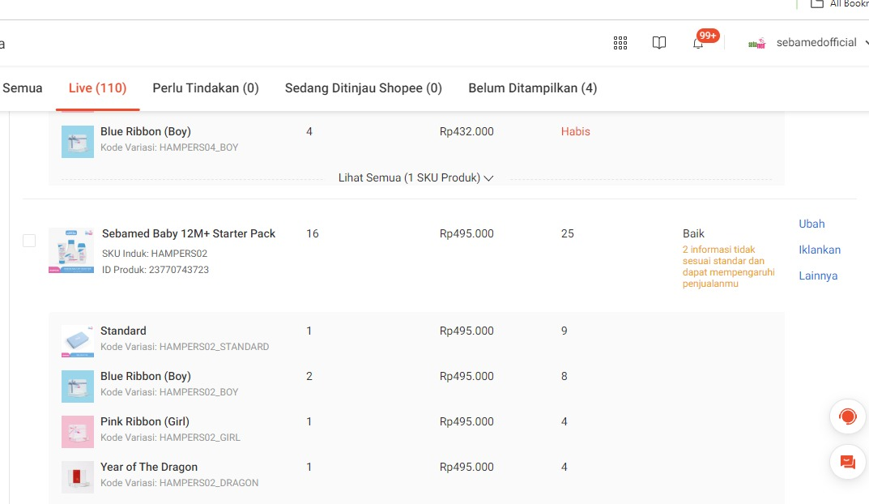Open the 2 informasi tidak sesuai standar warning
869x504 pixels.
point(728,266)
